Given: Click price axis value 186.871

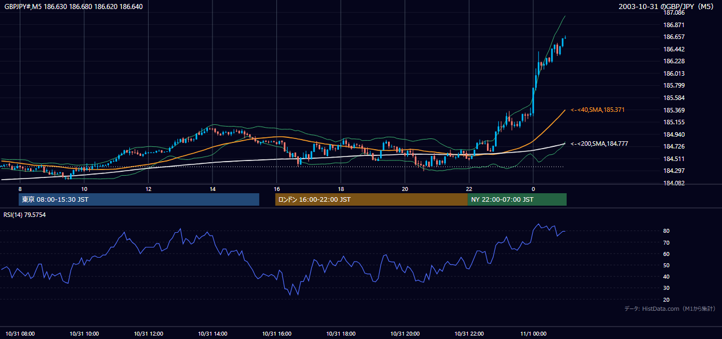Looking at the screenshot, I should point(674,25).
